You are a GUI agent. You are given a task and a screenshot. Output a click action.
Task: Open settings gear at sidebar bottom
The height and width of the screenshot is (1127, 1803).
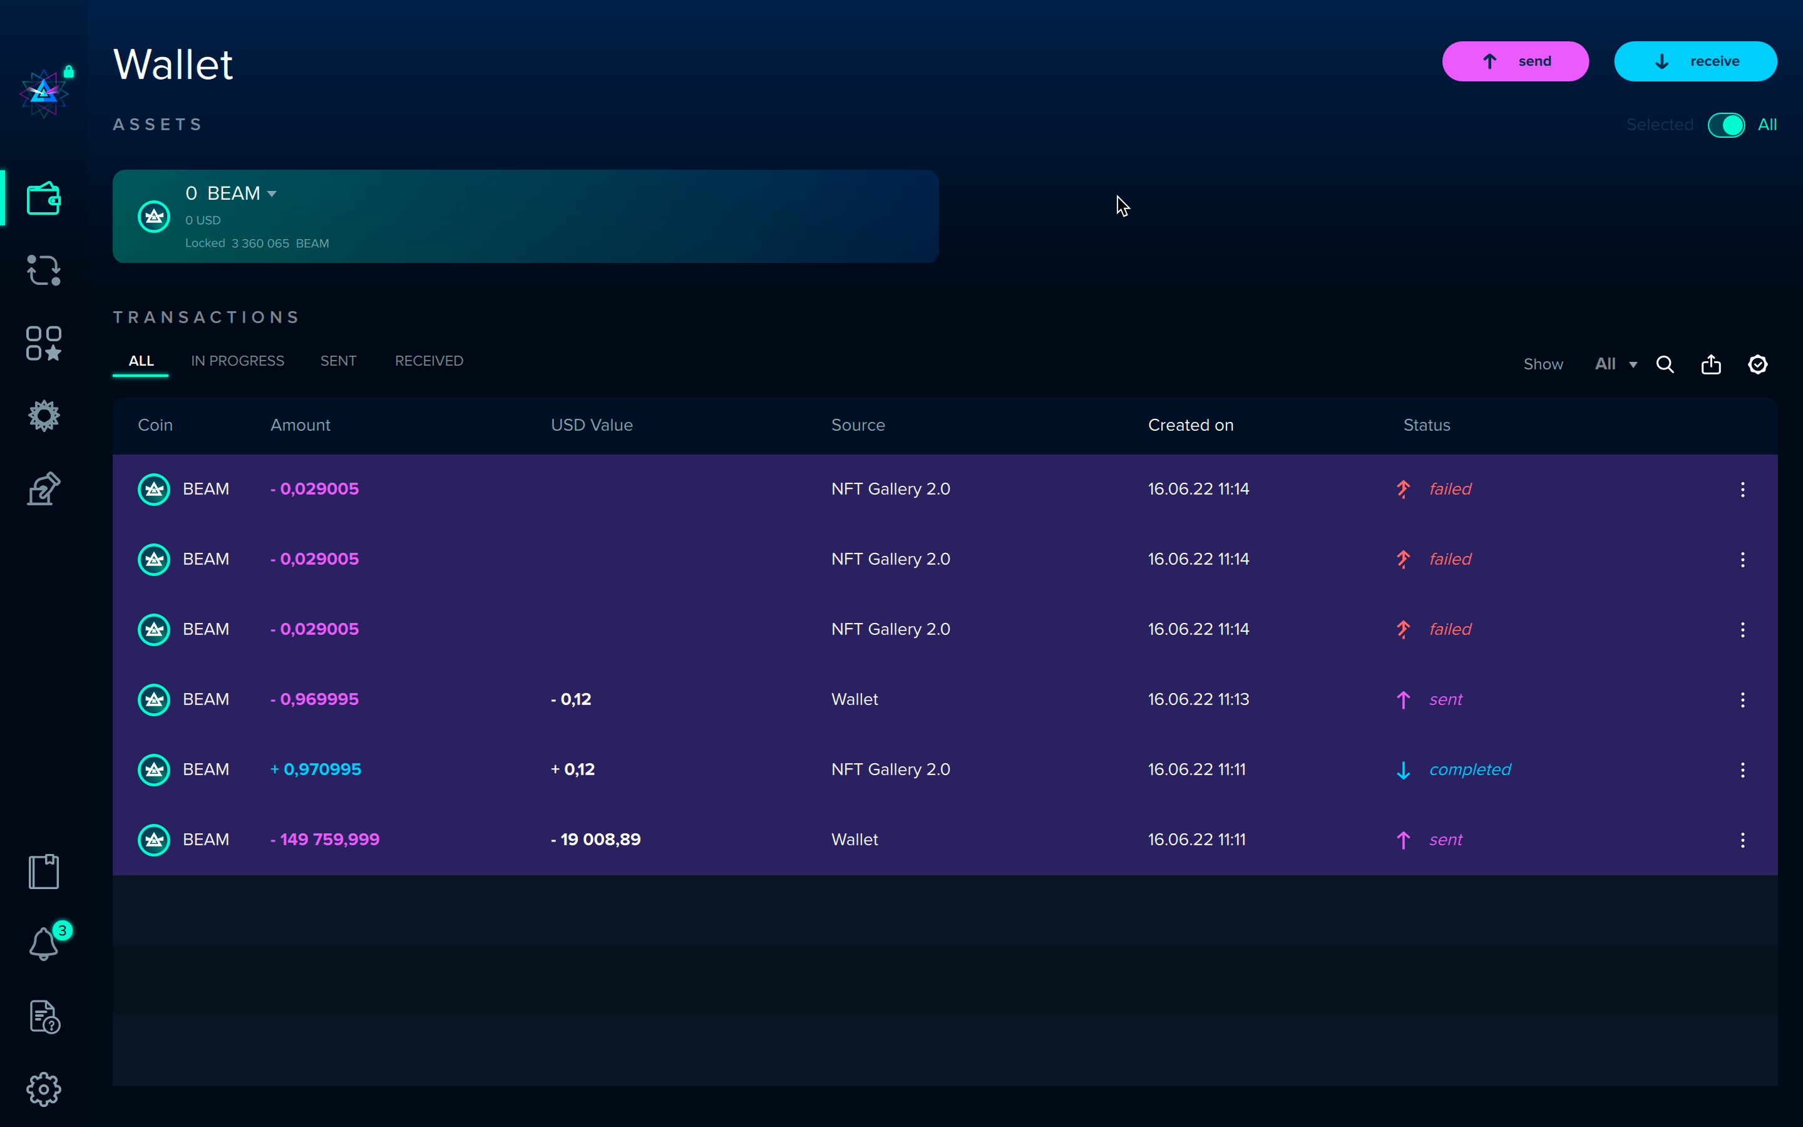tap(43, 1089)
